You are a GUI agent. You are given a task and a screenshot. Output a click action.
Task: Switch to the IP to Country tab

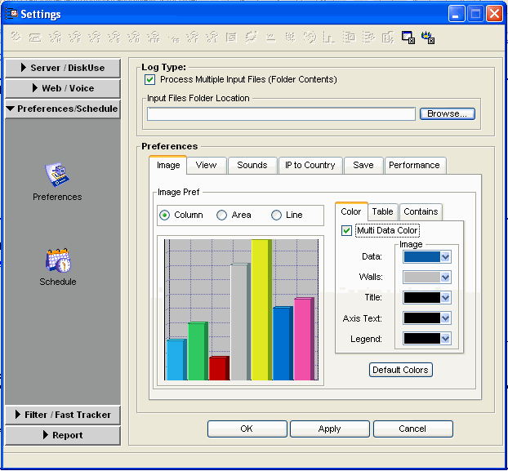click(308, 165)
